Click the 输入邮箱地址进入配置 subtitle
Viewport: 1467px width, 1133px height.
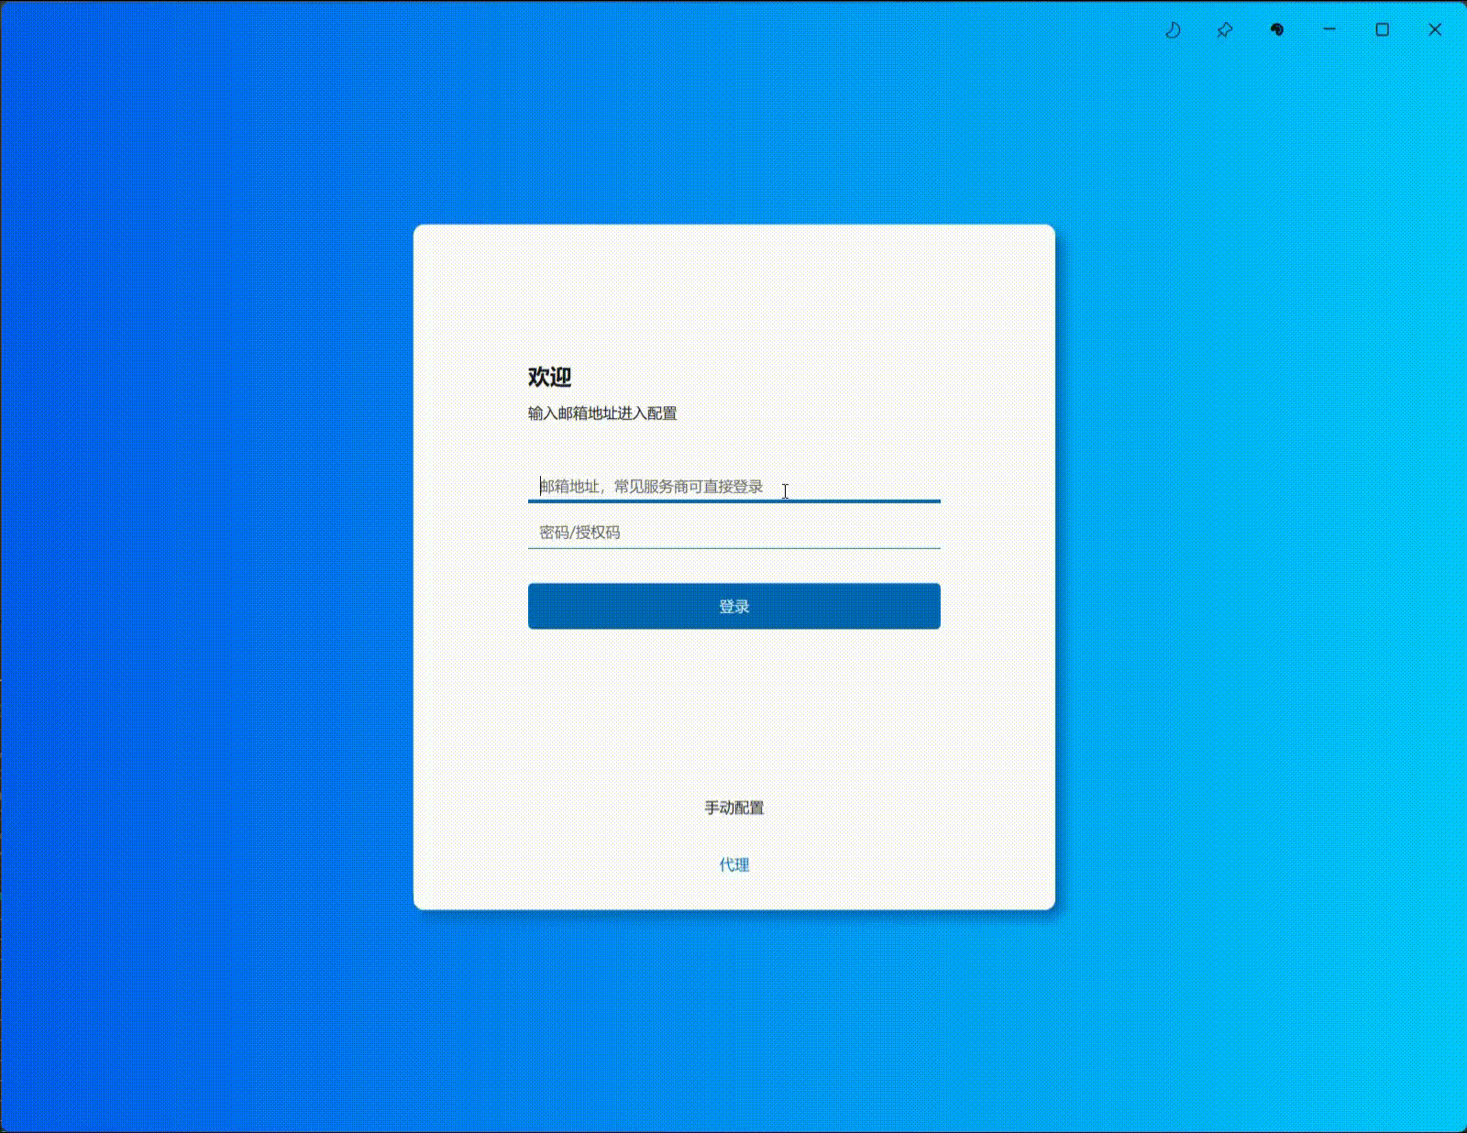pos(602,413)
